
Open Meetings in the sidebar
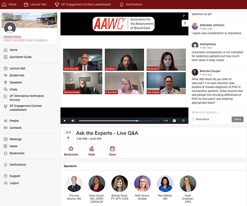(x=16, y=139)
